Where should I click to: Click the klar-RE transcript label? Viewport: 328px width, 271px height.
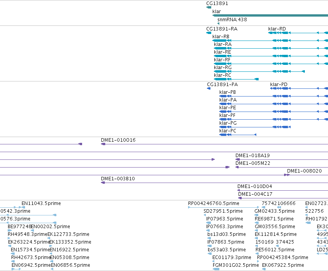coord(222,52)
